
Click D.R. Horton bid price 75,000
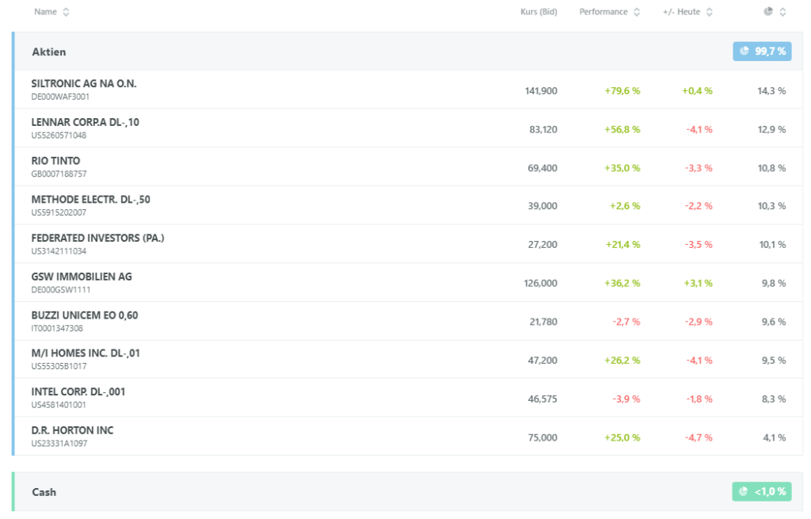click(x=543, y=437)
